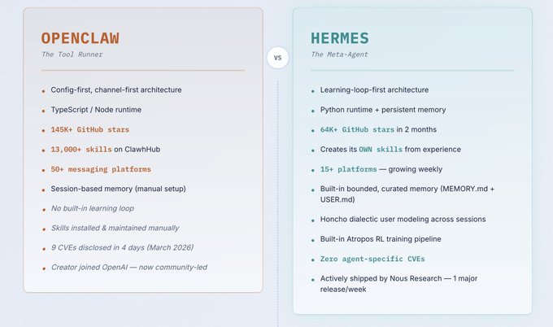Click the Built-in Atropos RL training pipeline item
This screenshot has height=327, width=553.
pos(381,239)
